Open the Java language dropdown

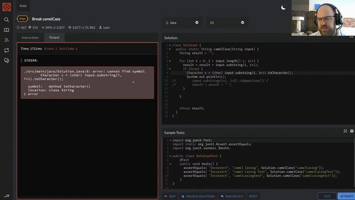point(182,23)
